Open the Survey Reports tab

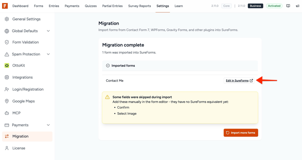click(x=139, y=6)
